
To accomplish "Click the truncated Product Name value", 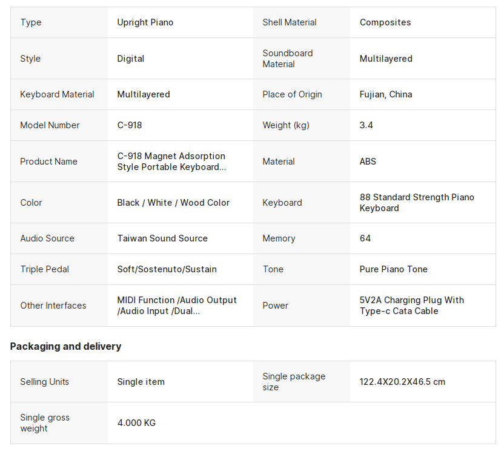I will tap(171, 162).
